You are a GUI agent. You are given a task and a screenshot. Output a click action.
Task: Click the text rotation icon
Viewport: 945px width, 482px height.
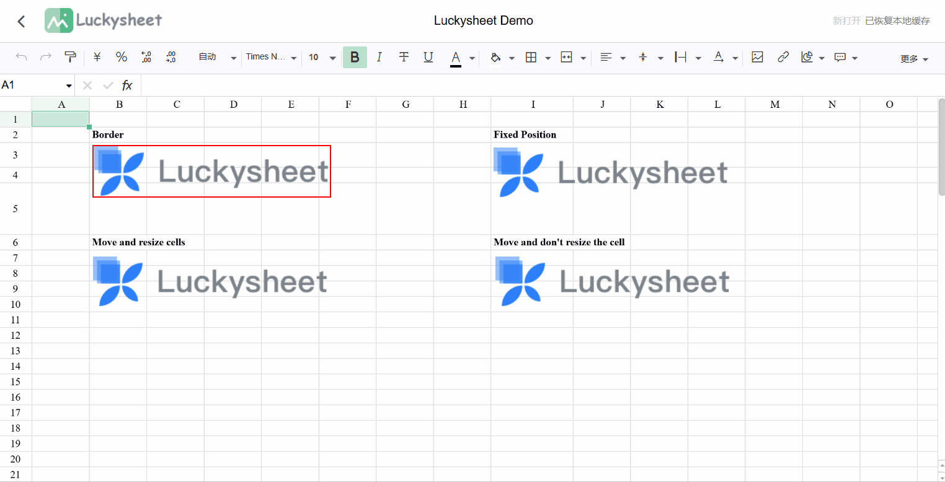pos(718,57)
